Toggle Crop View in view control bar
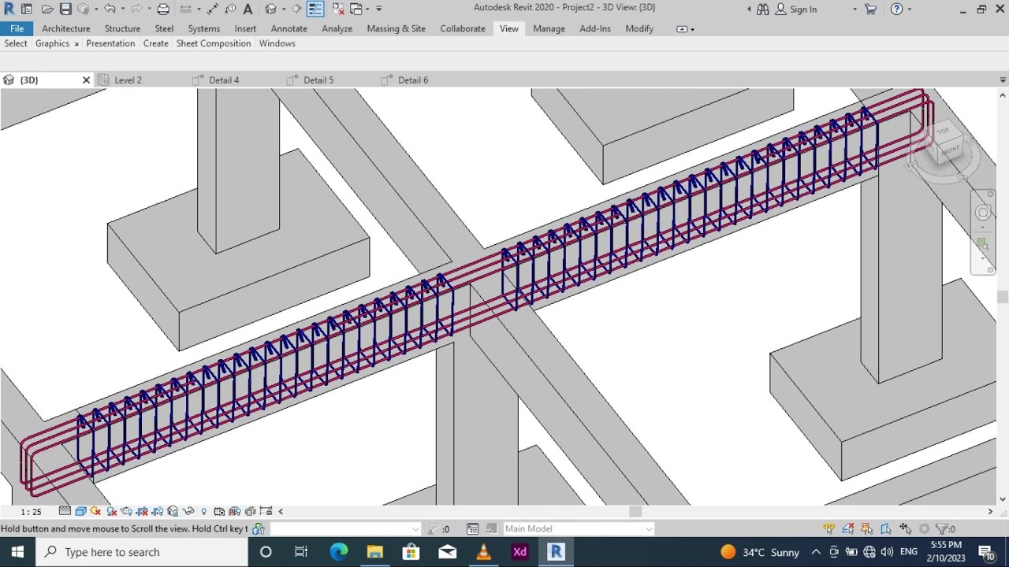 click(142, 511)
